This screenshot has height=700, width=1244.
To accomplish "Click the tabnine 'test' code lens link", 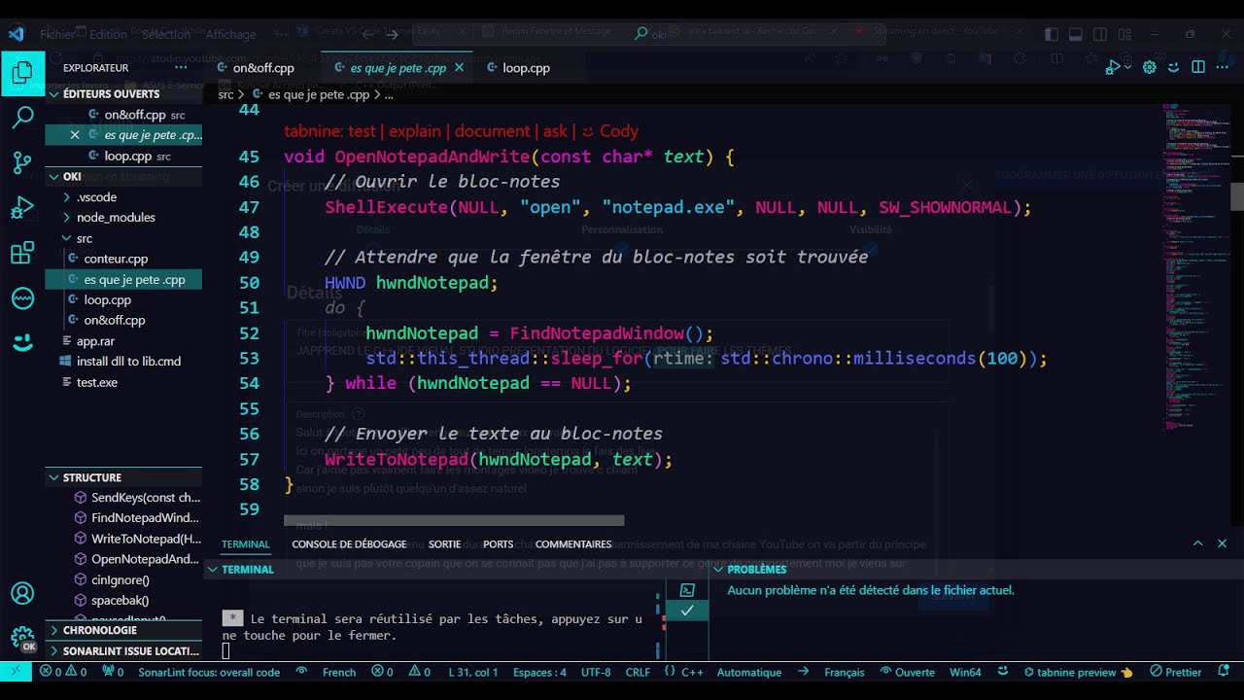I will coord(362,131).
